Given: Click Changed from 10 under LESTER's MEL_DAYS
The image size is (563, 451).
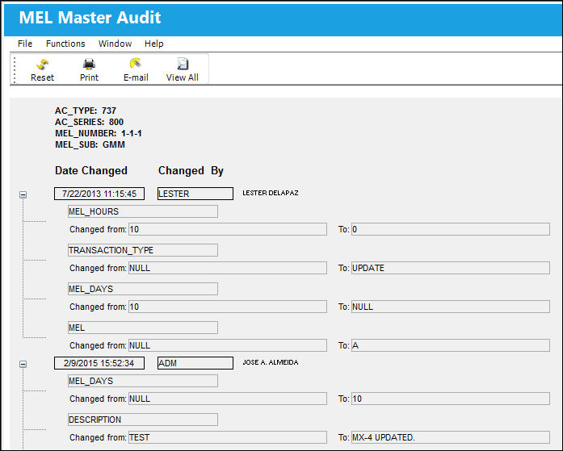Looking at the screenshot, I should [228, 307].
